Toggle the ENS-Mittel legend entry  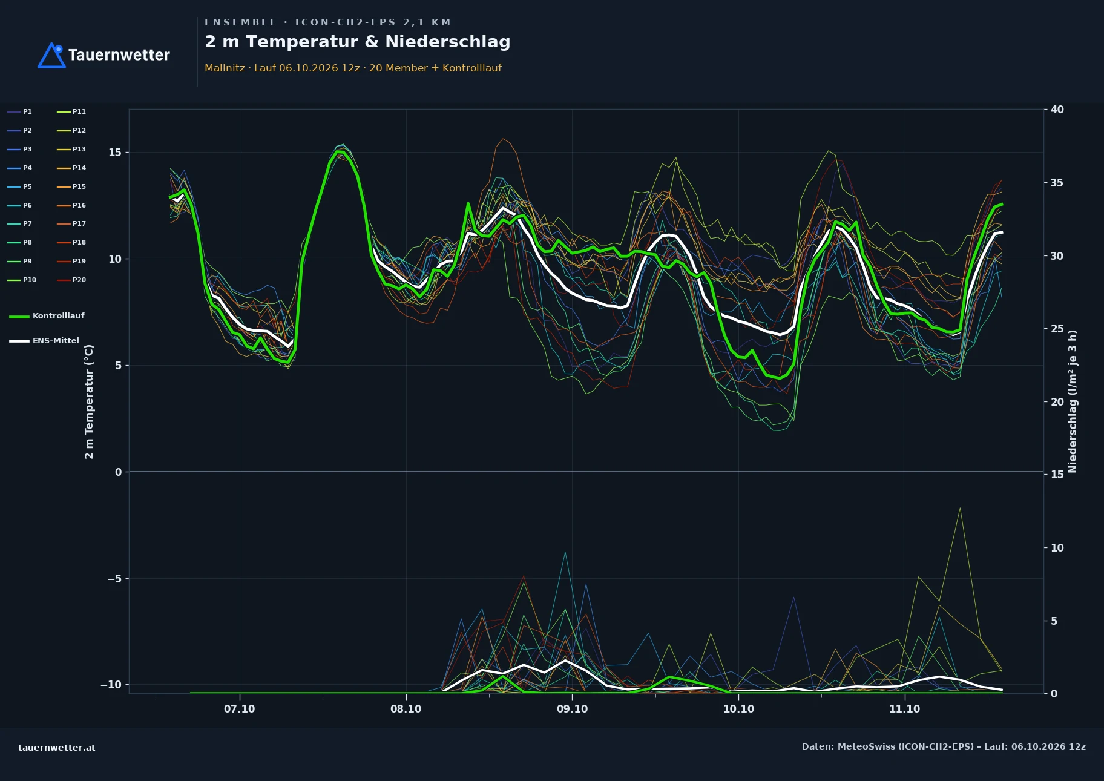click(44, 341)
